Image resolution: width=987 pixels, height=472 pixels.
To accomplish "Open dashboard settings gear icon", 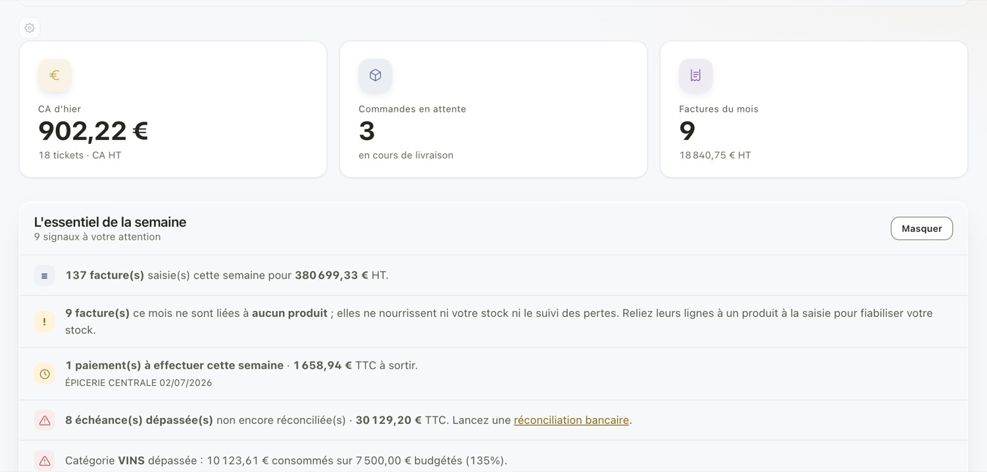I will [30, 28].
